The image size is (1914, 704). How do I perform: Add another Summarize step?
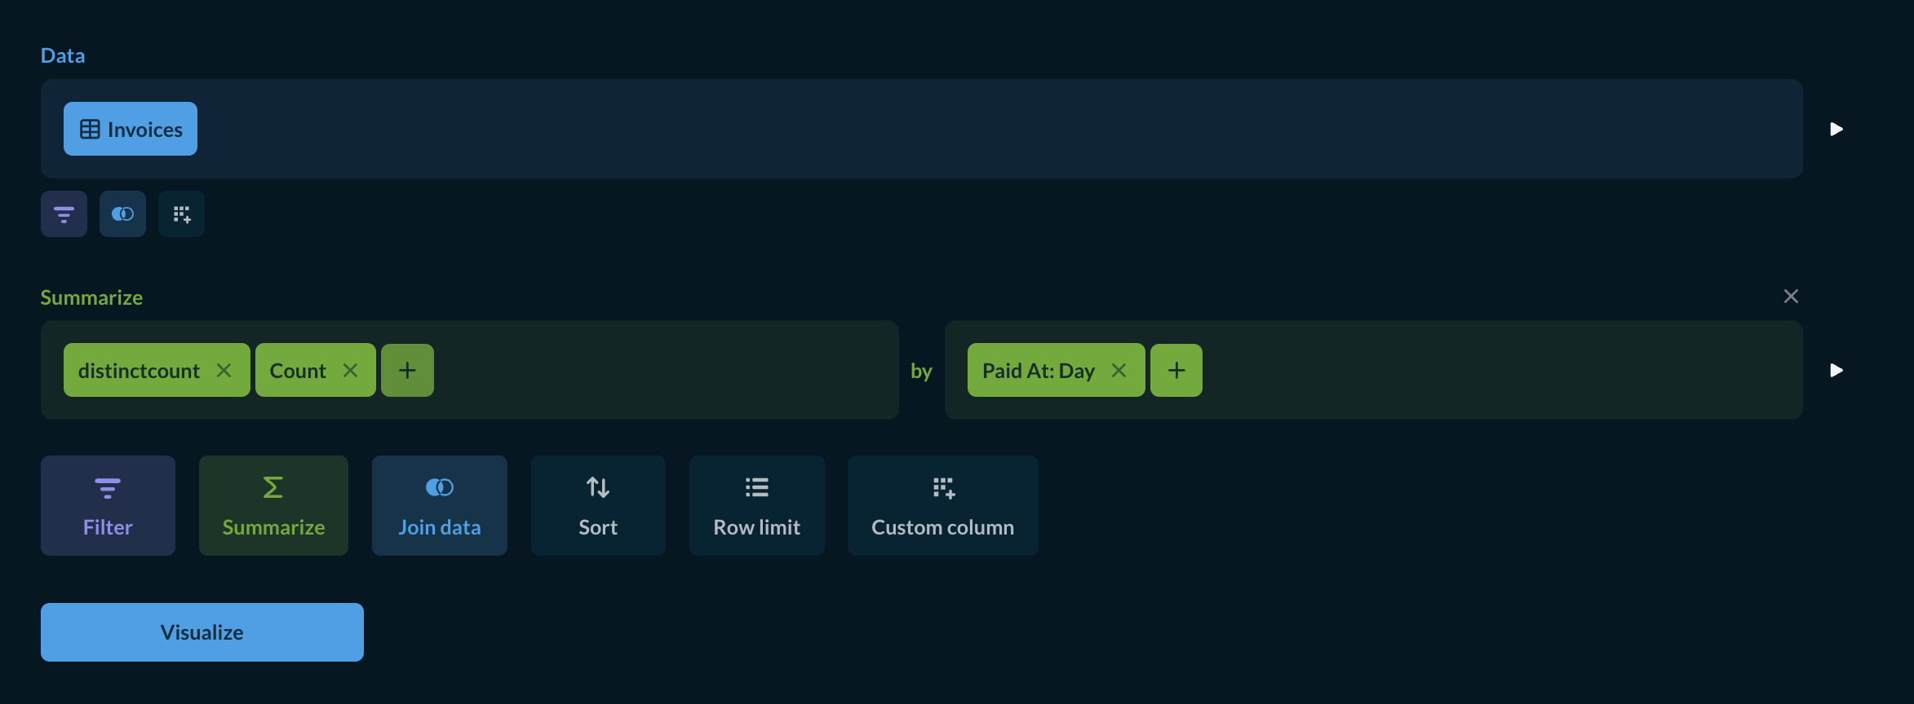pyautogui.click(x=273, y=505)
